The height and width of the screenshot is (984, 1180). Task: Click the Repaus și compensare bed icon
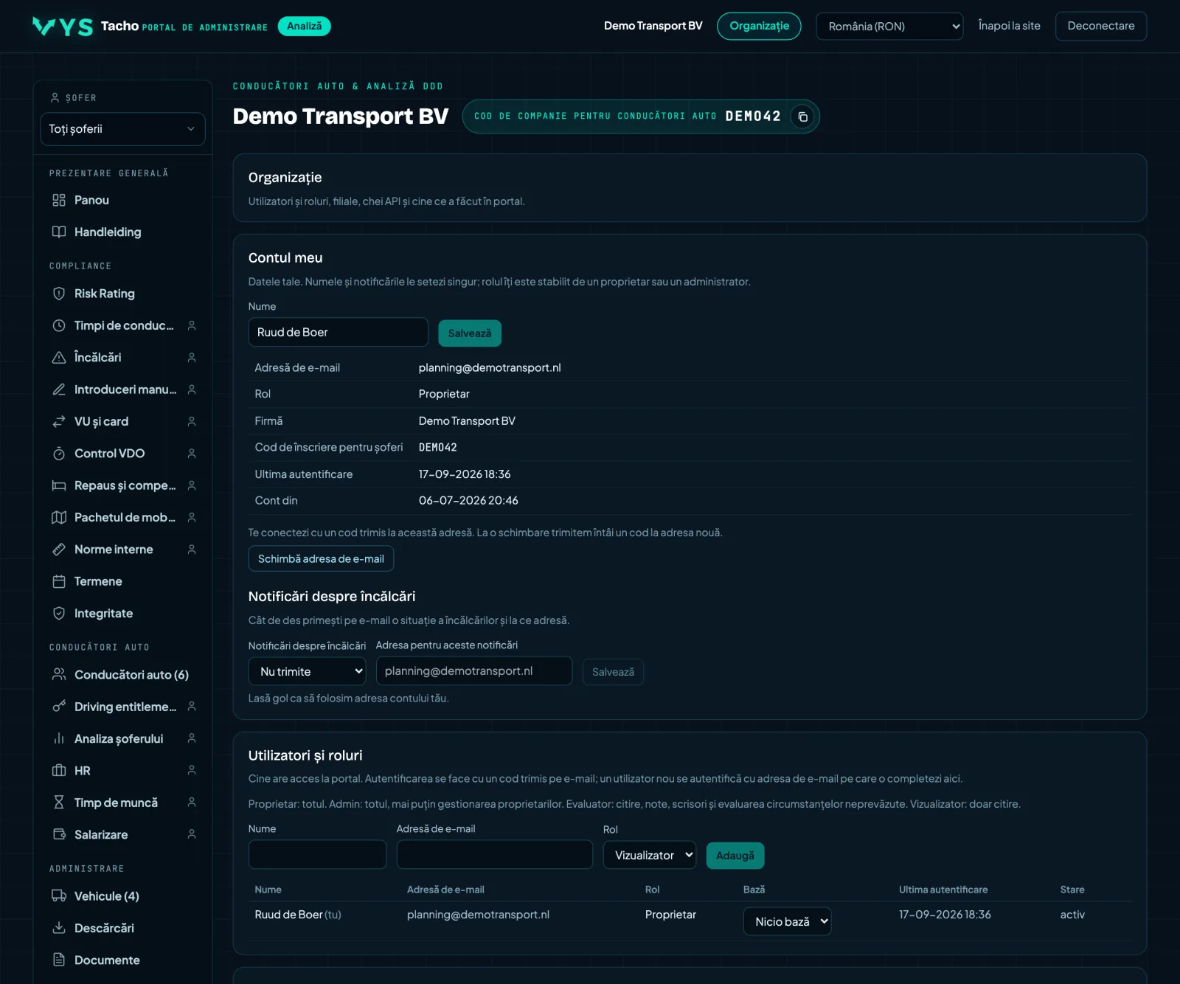pyautogui.click(x=59, y=485)
